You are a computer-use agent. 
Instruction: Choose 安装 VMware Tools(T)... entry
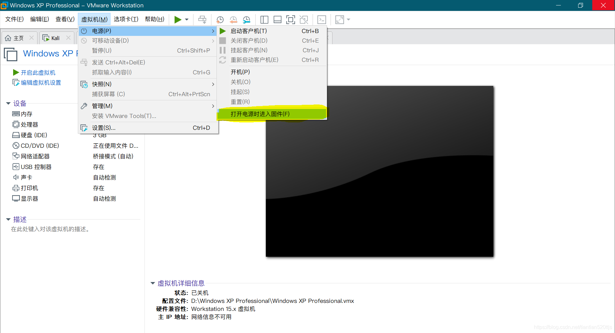pos(148,116)
